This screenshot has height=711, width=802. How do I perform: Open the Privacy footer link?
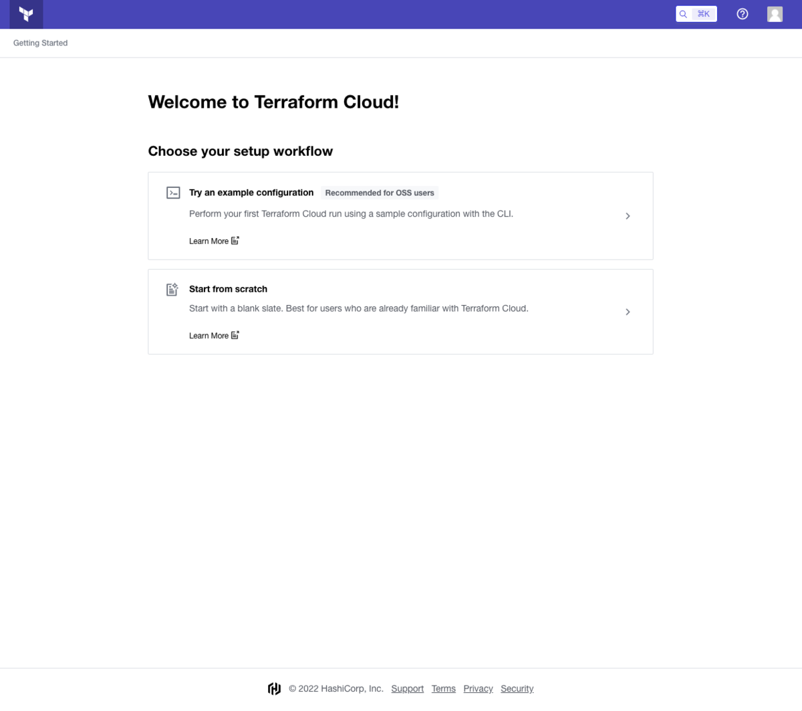pos(478,689)
